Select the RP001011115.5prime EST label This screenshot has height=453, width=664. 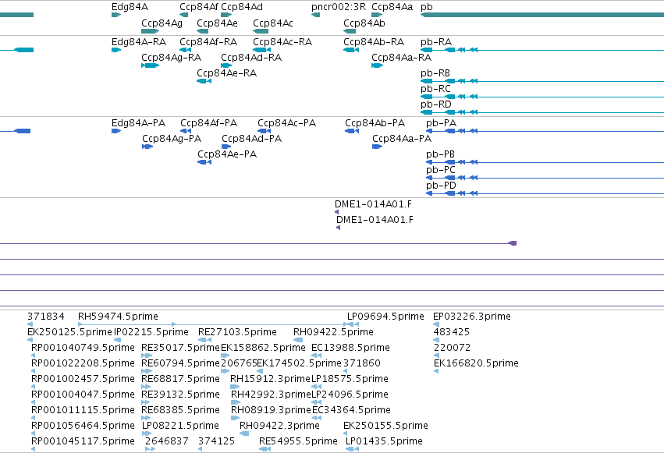pos(83,410)
